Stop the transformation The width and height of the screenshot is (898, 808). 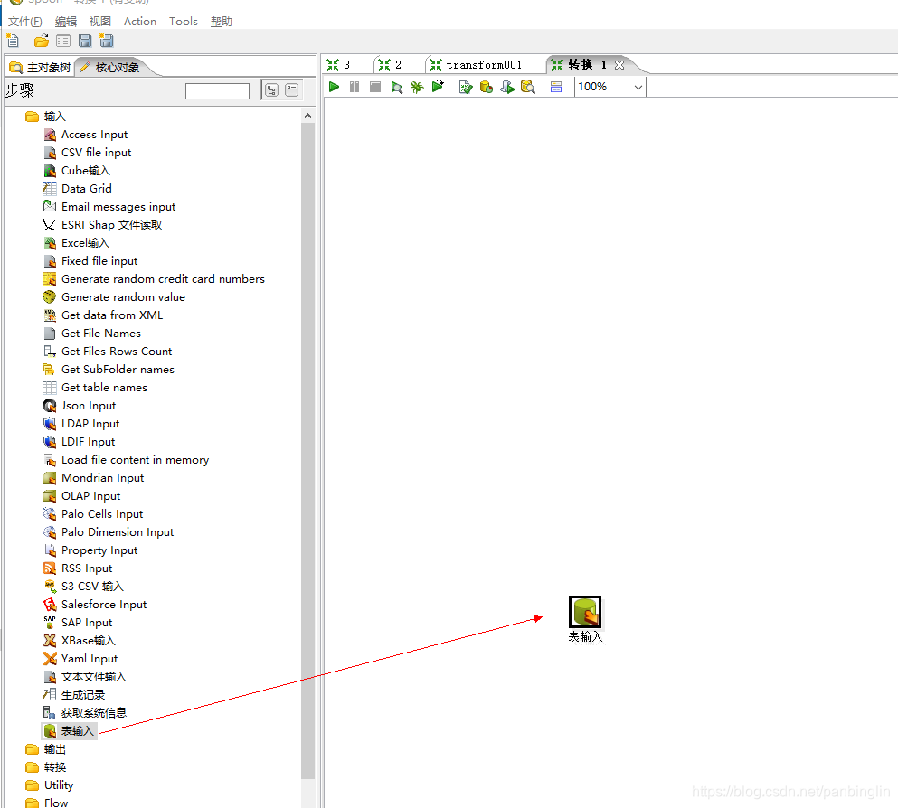pos(375,87)
